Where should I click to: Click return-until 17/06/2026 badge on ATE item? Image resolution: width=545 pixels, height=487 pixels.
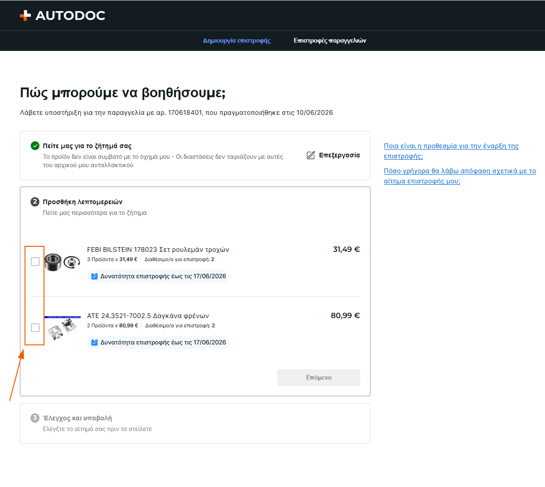[158, 343]
